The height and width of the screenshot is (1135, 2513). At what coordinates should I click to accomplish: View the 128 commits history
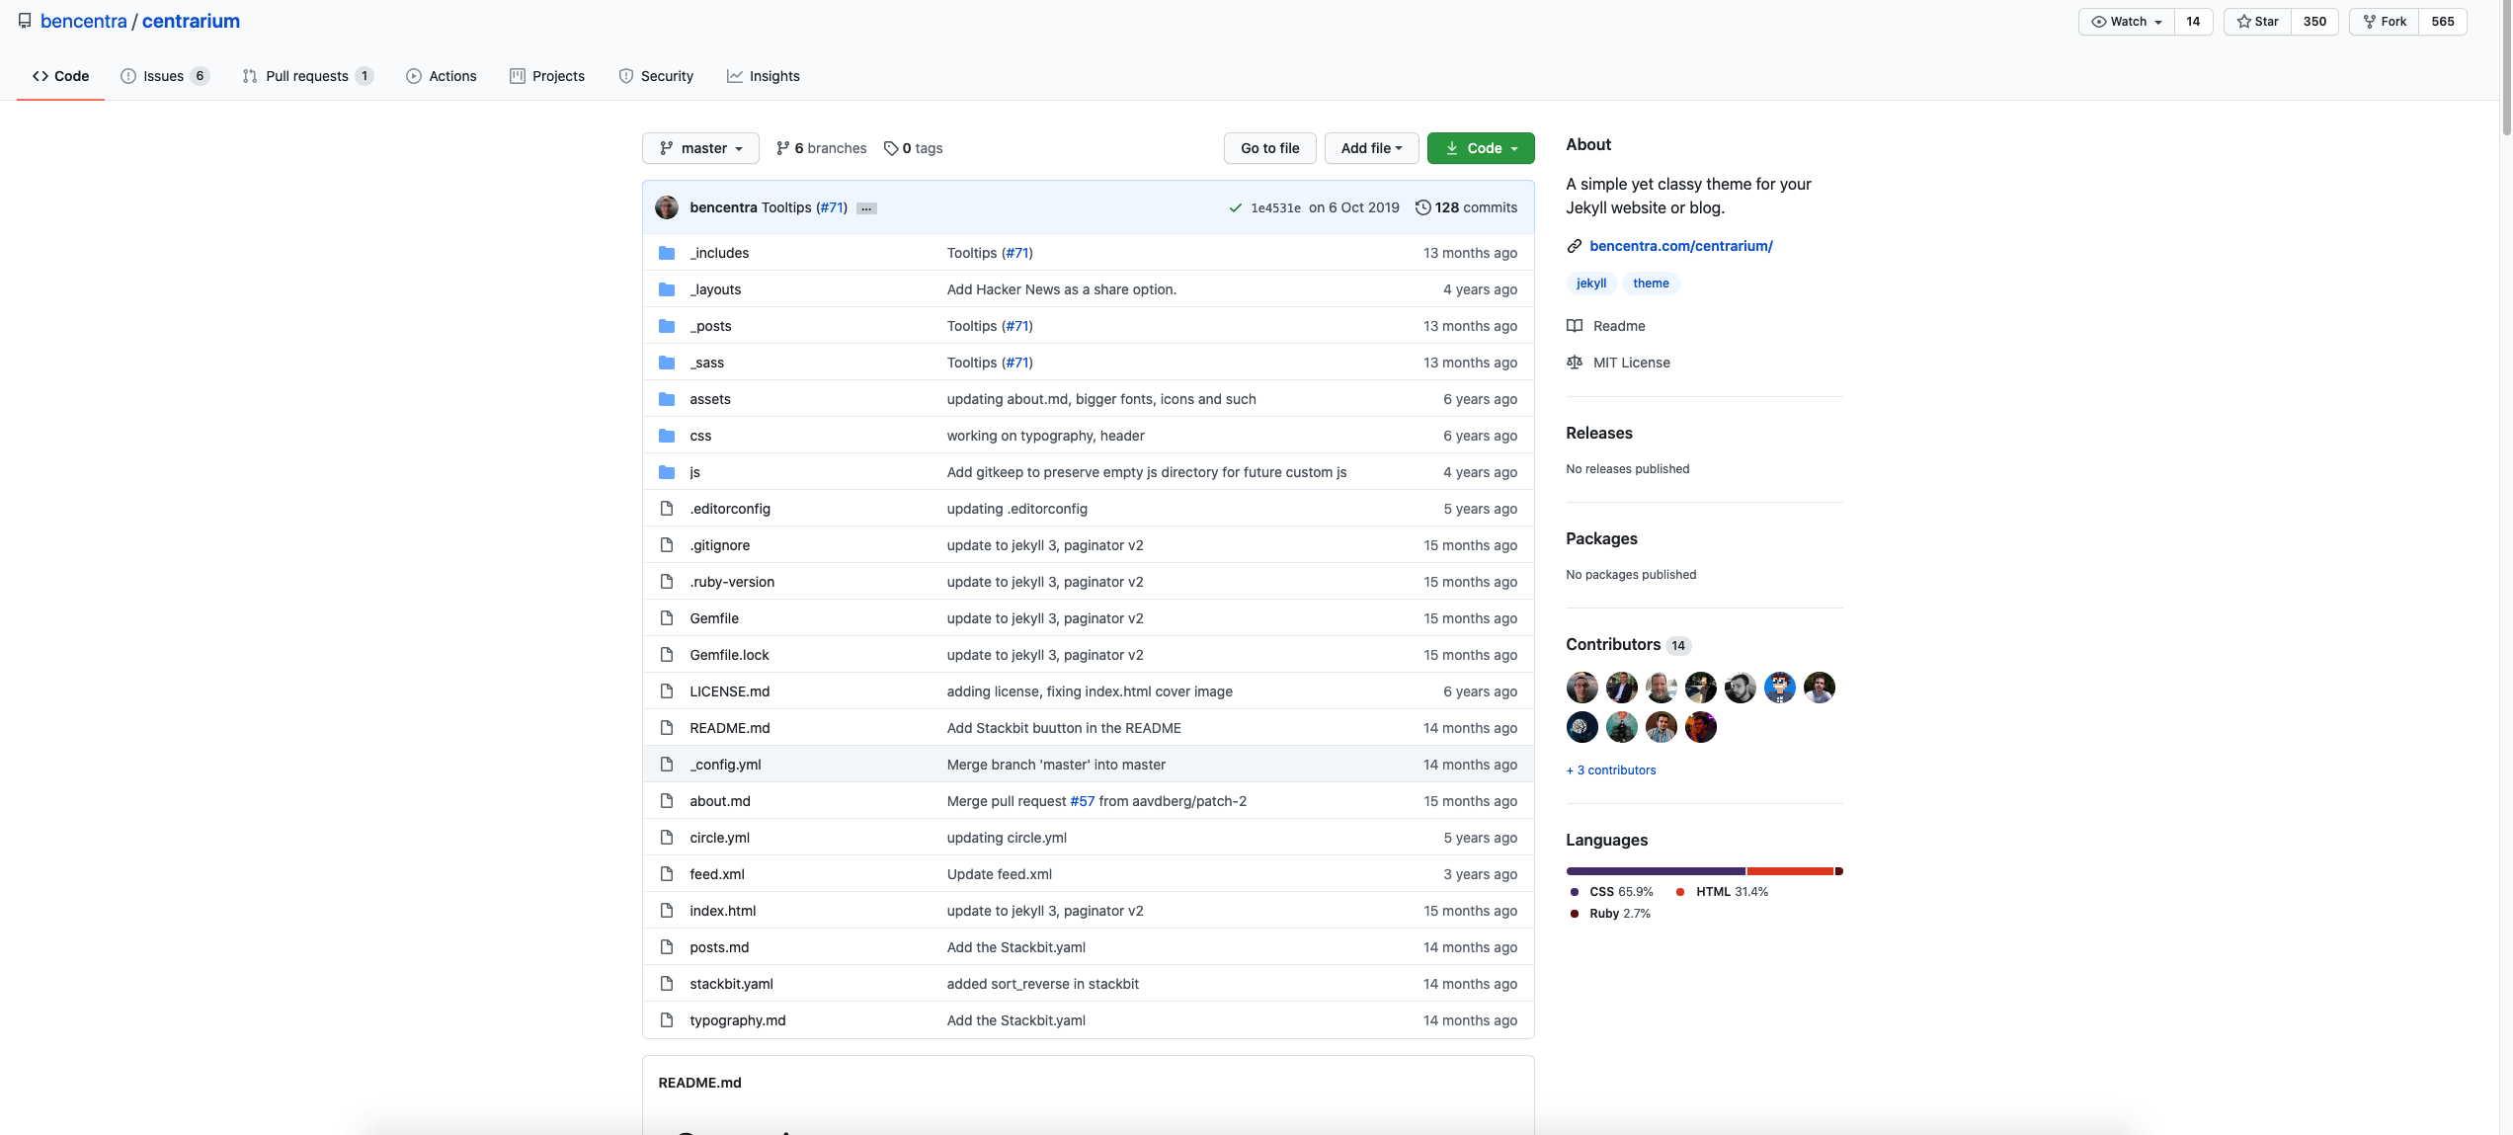click(1467, 207)
